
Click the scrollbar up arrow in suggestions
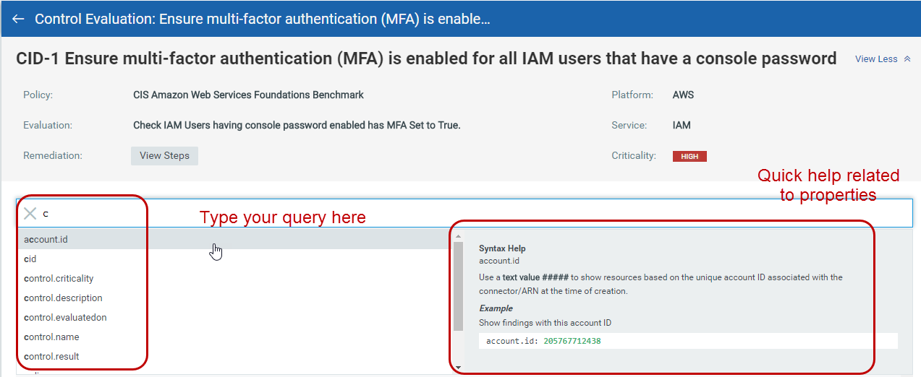point(458,235)
